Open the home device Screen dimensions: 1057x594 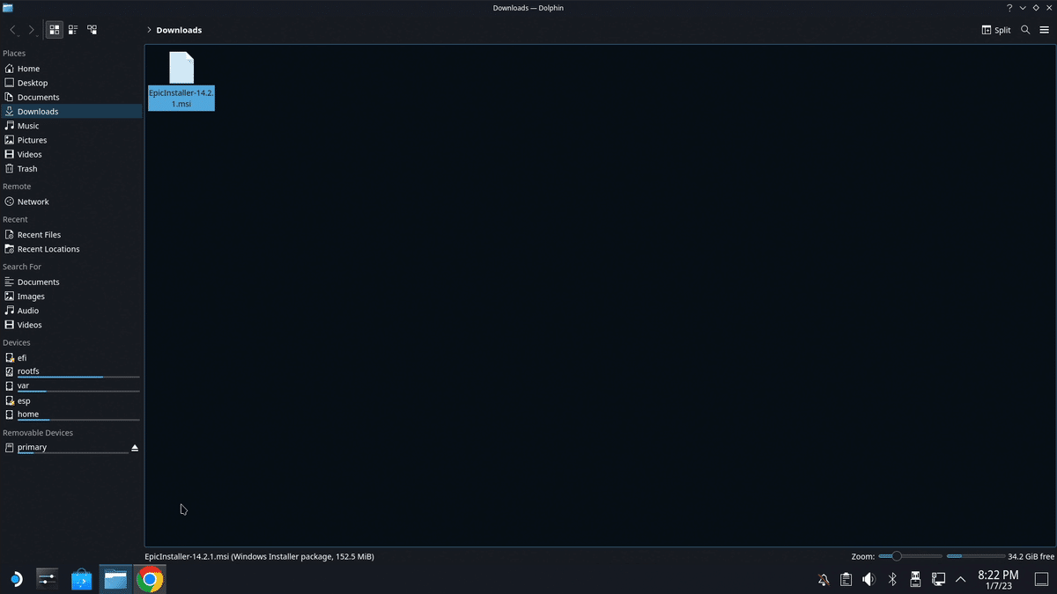coord(70,414)
